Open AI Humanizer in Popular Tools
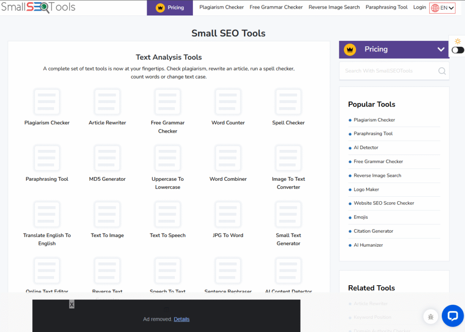 (368, 245)
